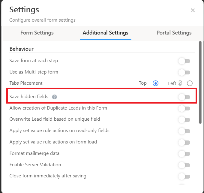Enable Server Validation toggle

(x=184, y=165)
